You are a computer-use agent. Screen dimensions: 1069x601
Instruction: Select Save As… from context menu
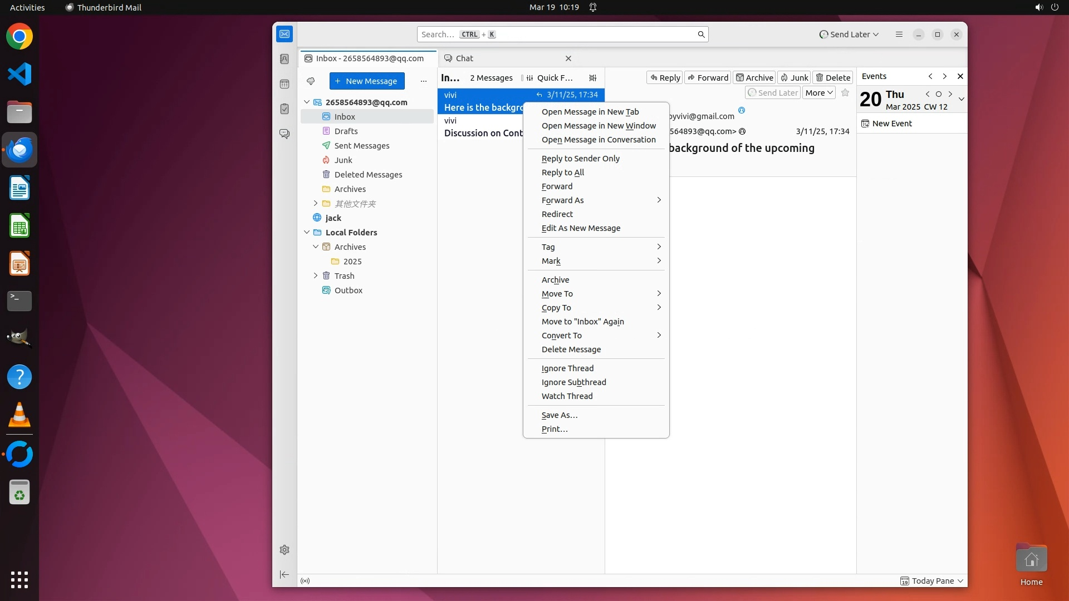tap(560, 415)
